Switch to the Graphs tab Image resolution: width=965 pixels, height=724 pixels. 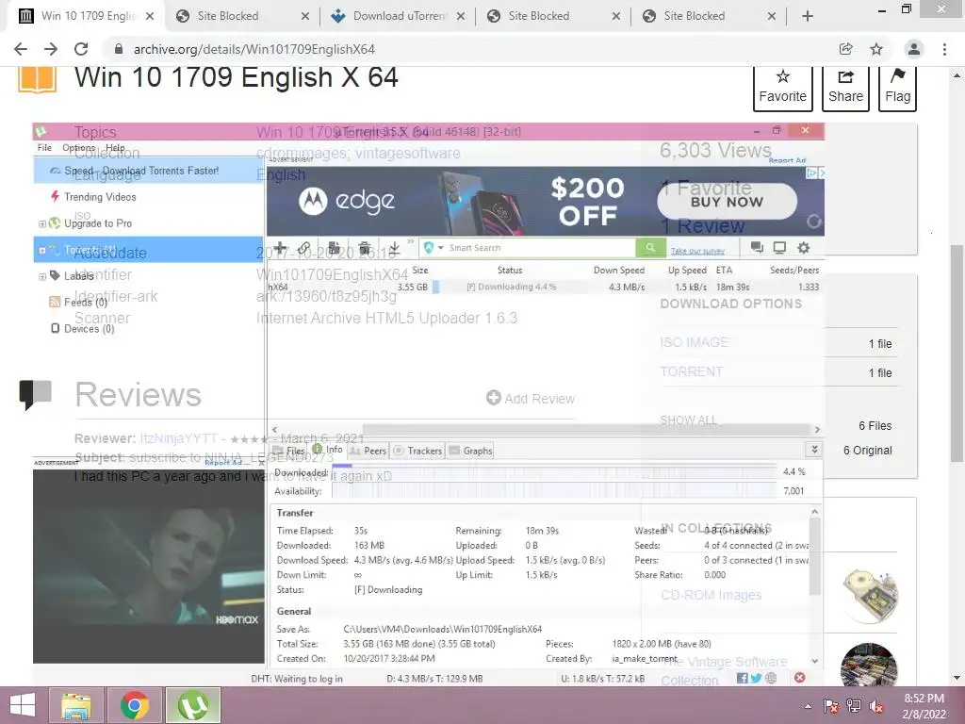[x=471, y=451]
